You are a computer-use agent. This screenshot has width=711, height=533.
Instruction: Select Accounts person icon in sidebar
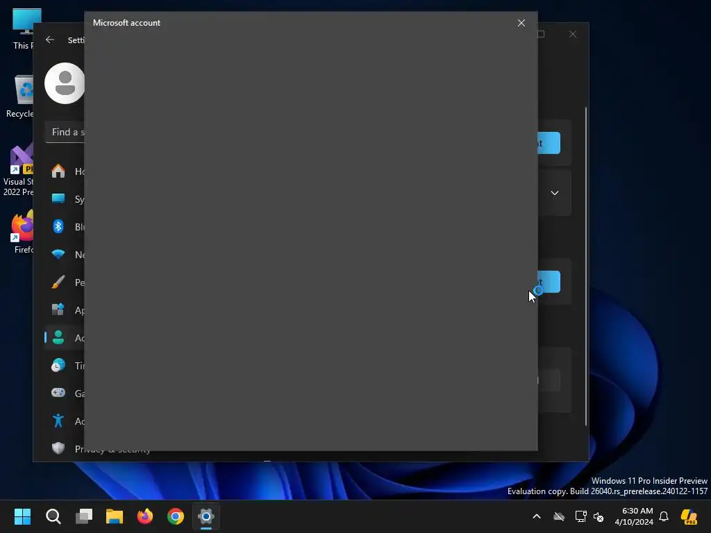pyautogui.click(x=58, y=338)
